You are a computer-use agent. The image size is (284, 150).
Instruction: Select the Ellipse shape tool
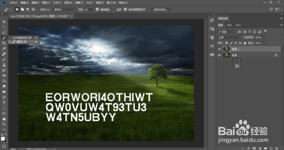[x=4, y=113]
